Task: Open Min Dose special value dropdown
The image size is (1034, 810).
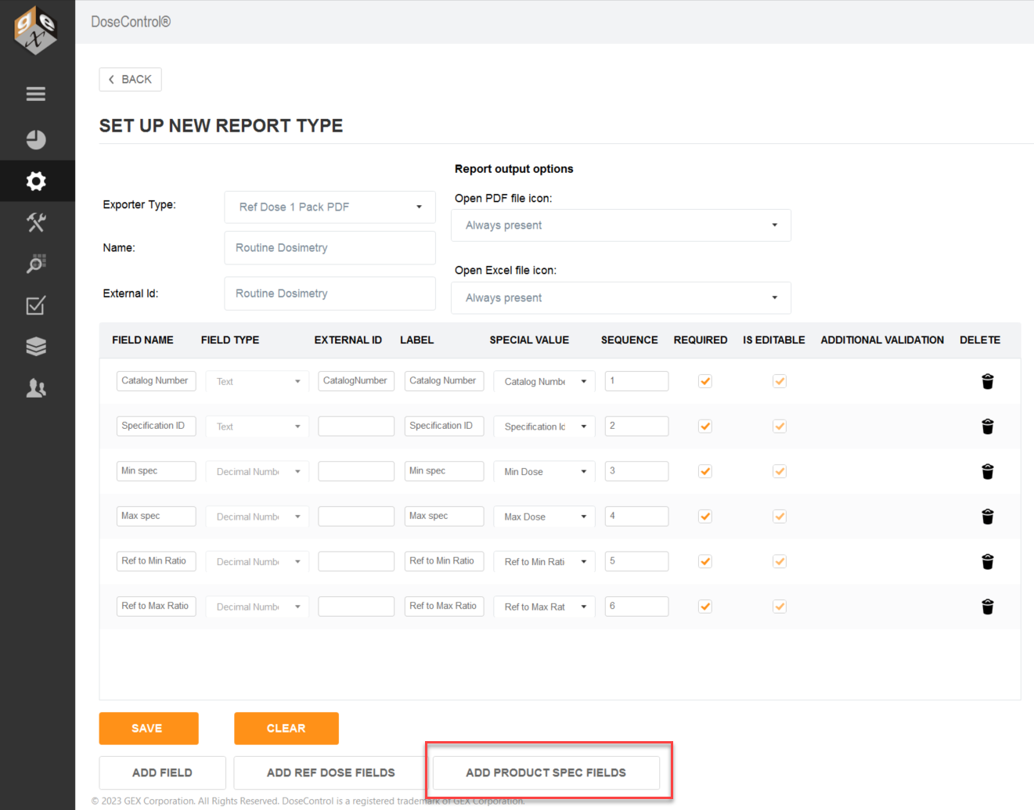Action: 545,472
